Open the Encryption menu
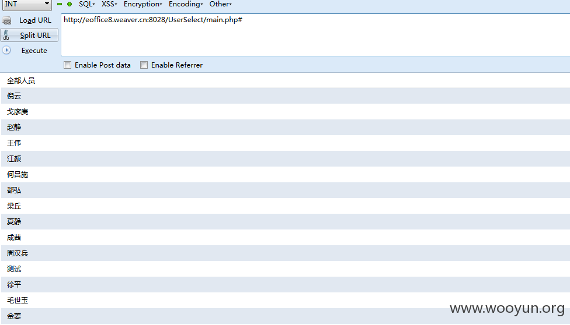Screen dimensions: 570x325 point(142,4)
